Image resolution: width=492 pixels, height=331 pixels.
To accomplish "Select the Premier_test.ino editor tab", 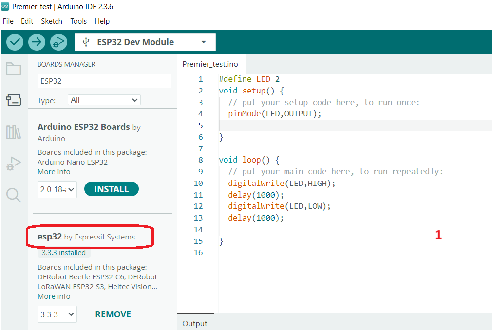I will (x=210, y=64).
